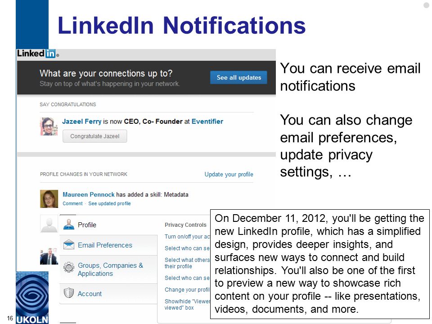Click the LinkedIn logo
Image resolution: width=432 pixels, height=324 pixels.
click(x=38, y=54)
